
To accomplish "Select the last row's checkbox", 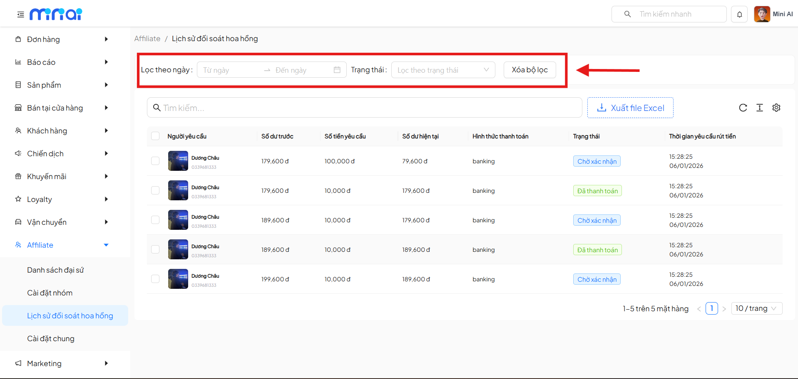I will 155,279.
